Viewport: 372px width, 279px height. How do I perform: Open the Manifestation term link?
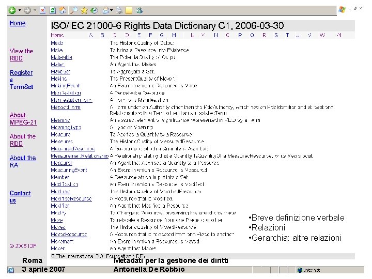pyautogui.click(x=66, y=93)
